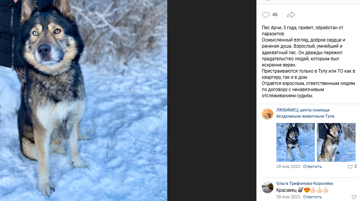The height and width of the screenshot is (201, 361).
Task: View who liked via the 46 count
Action: coord(275,15)
